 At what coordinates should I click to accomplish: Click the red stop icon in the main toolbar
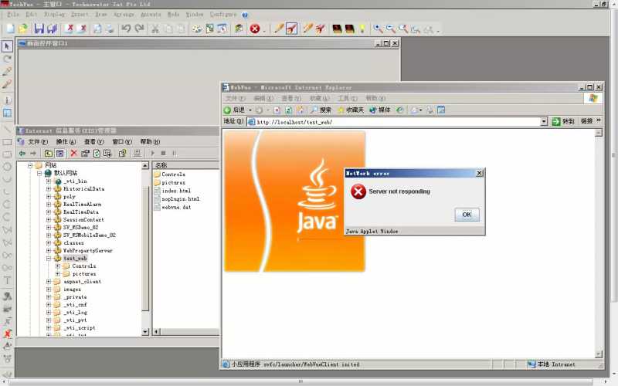pyautogui.click(x=255, y=29)
